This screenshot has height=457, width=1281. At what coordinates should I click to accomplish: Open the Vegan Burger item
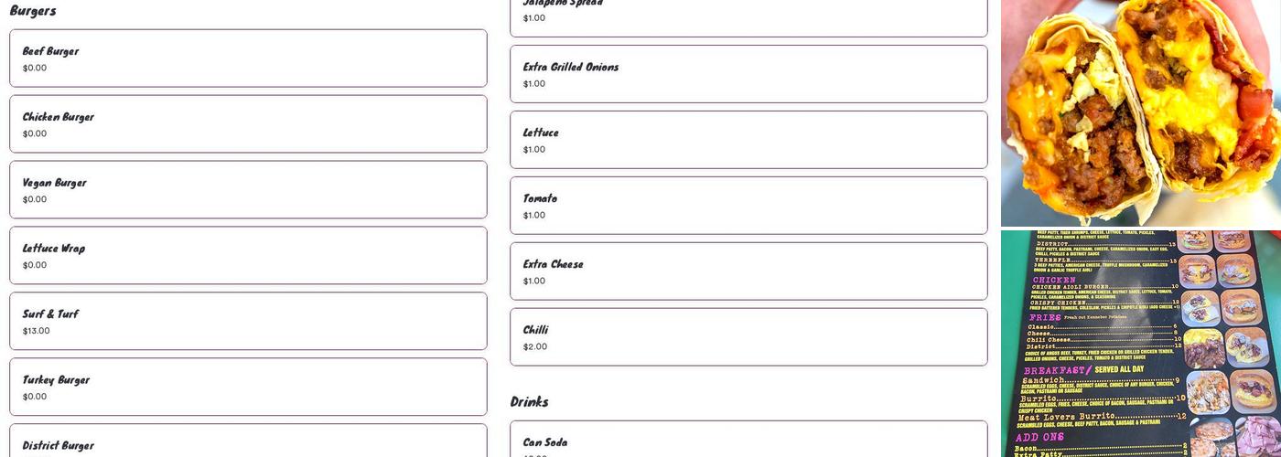(x=248, y=190)
